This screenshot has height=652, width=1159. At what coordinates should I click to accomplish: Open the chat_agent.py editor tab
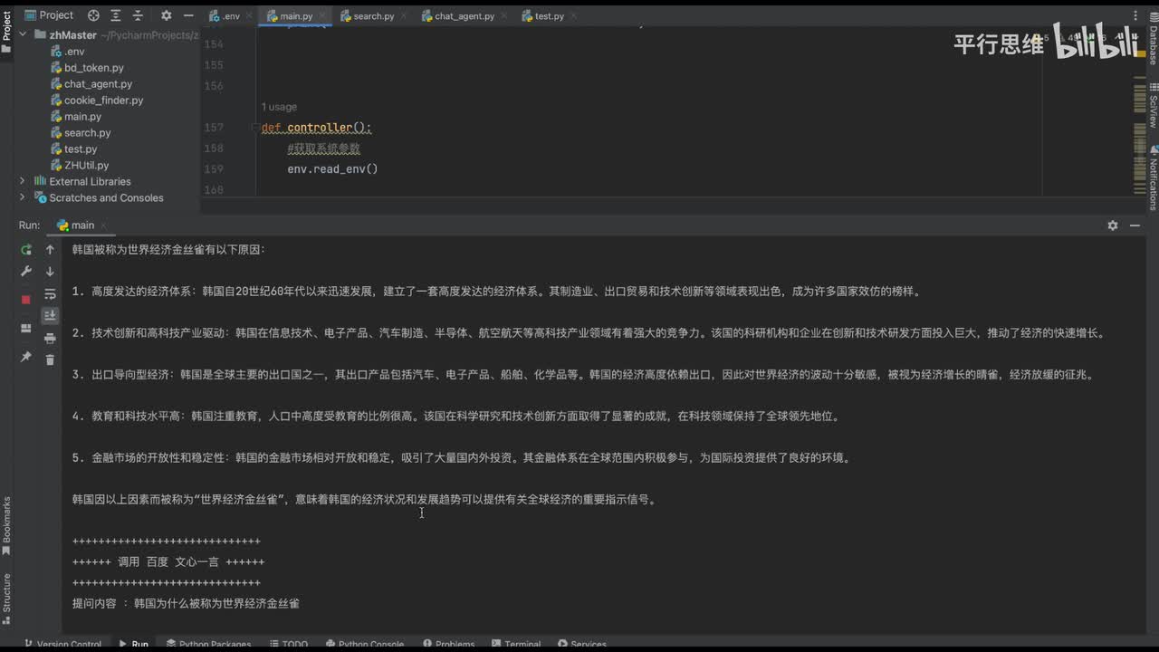coord(464,16)
